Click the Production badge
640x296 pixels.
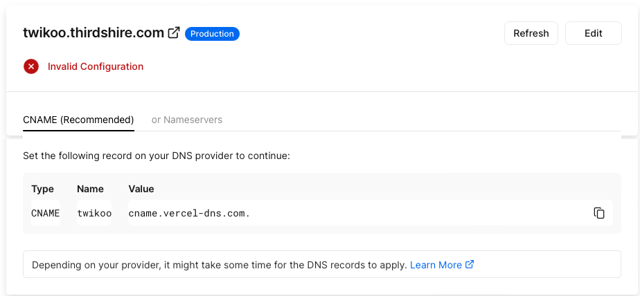click(x=212, y=33)
